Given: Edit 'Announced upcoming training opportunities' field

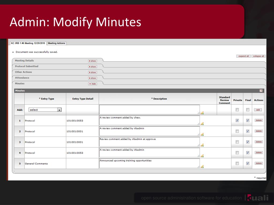Looking at the screenshot, I should click(149, 163).
